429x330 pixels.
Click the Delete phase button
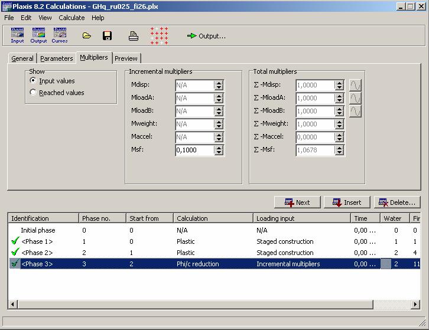[397, 202]
